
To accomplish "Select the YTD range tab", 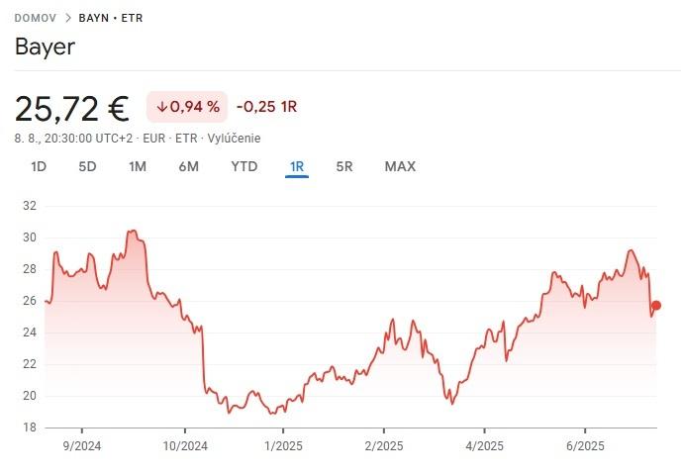I will point(243,166).
